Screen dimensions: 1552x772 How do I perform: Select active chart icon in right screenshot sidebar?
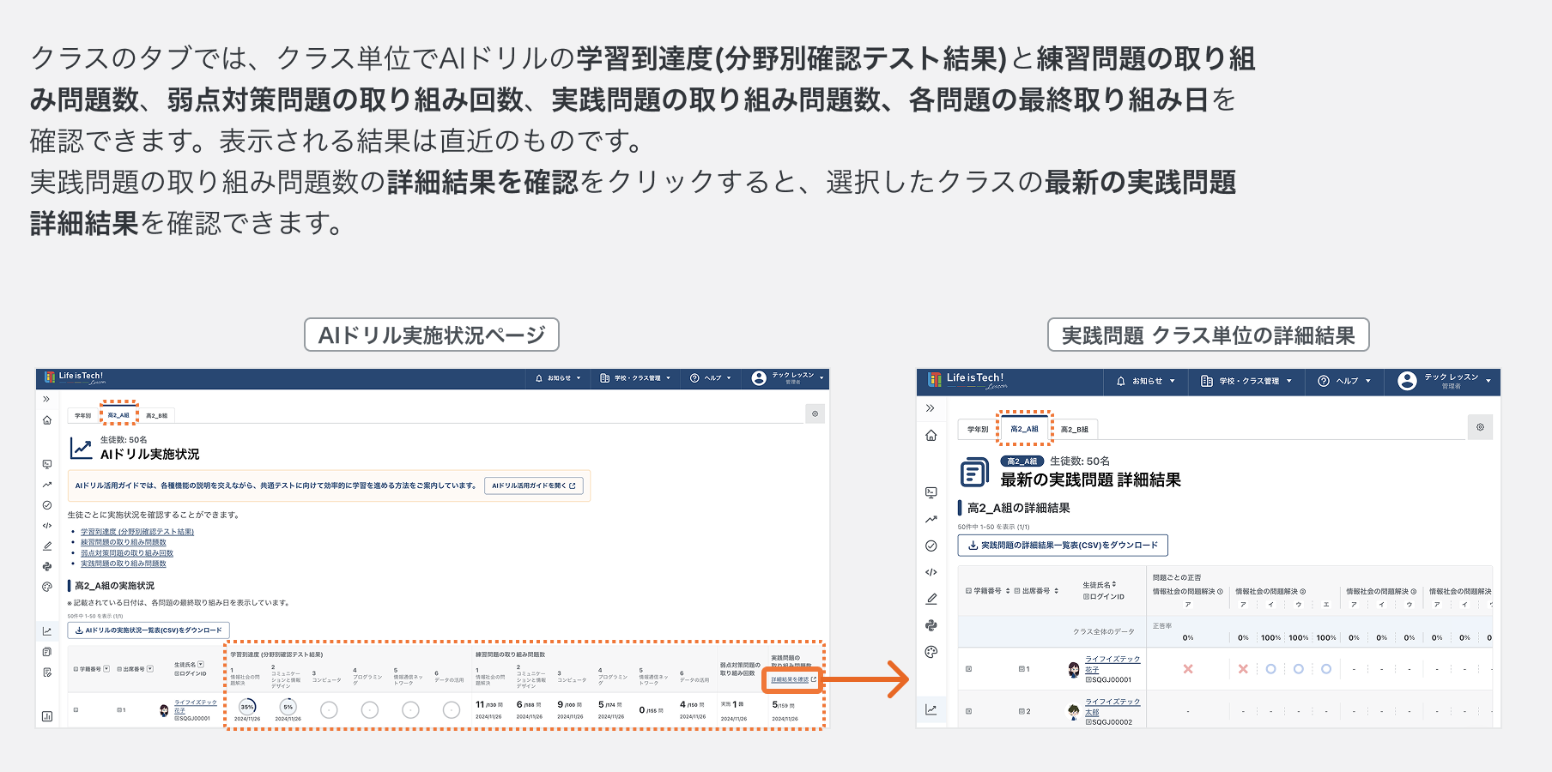(x=931, y=709)
